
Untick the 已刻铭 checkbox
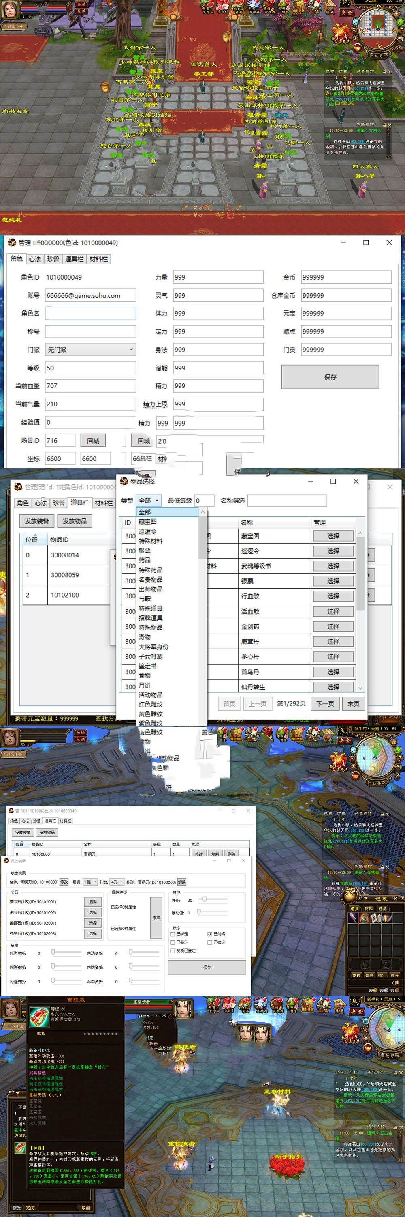pos(210,934)
